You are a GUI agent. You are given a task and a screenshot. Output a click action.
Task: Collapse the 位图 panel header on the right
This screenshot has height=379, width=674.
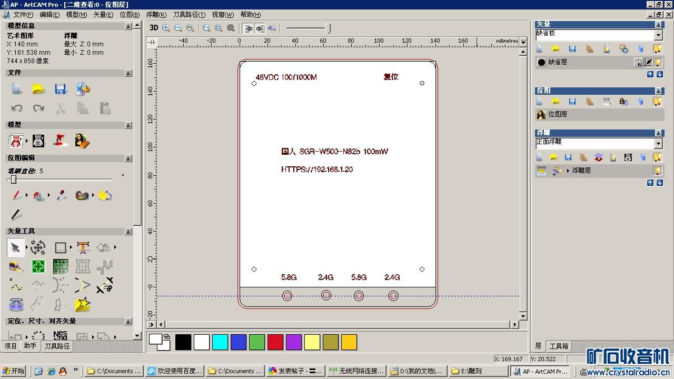click(658, 91)
